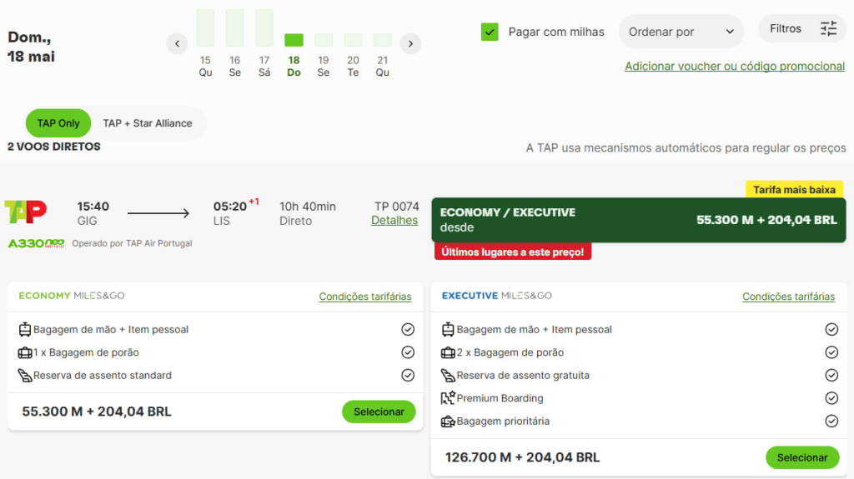This screenshot has height=479, width=854.
Task: Click Executive 2 x Bagagem de porão icon
Action: click(x=448, y=352)
